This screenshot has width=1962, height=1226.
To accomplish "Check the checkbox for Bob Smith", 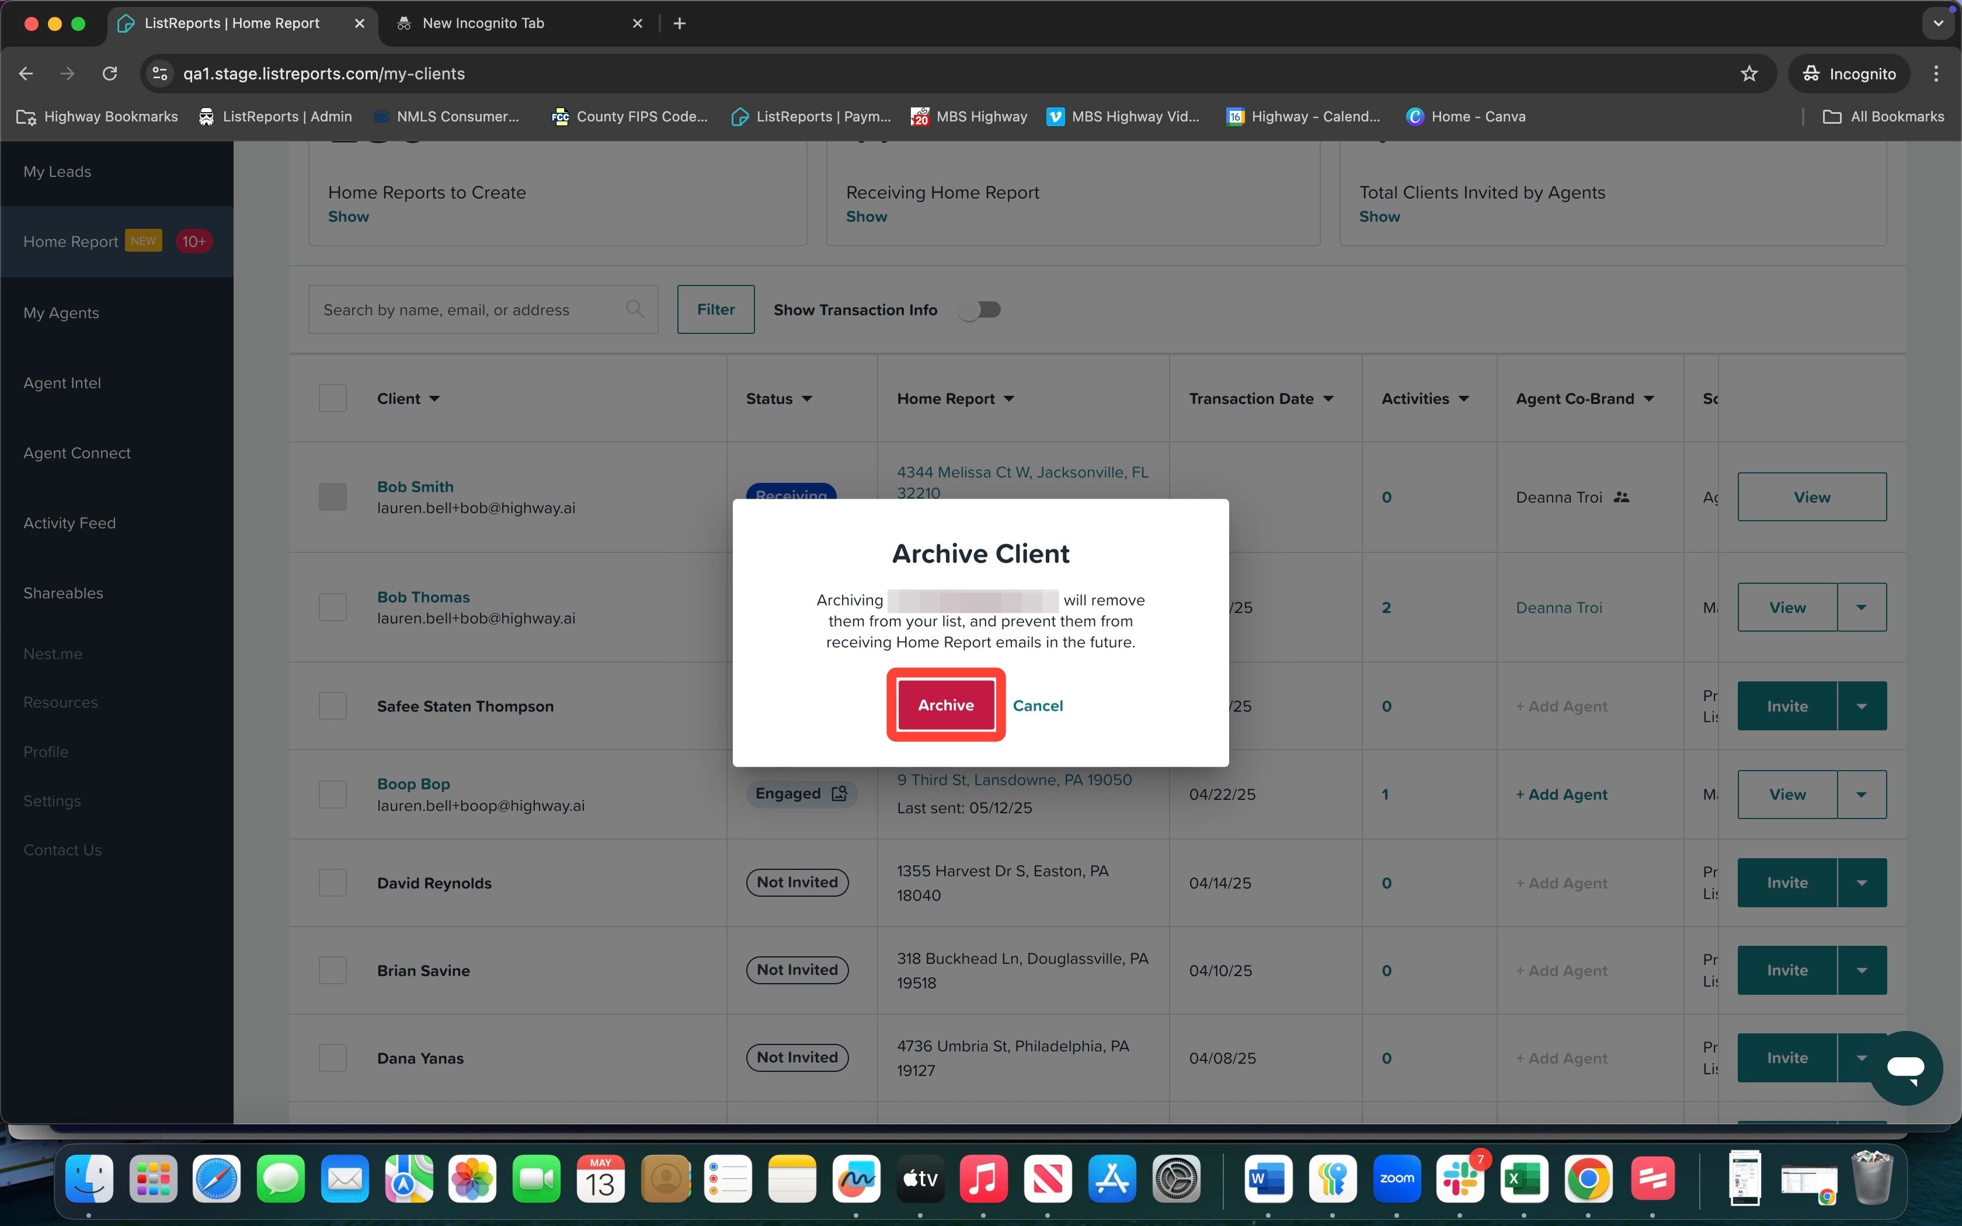I will [x=332, y=496].
